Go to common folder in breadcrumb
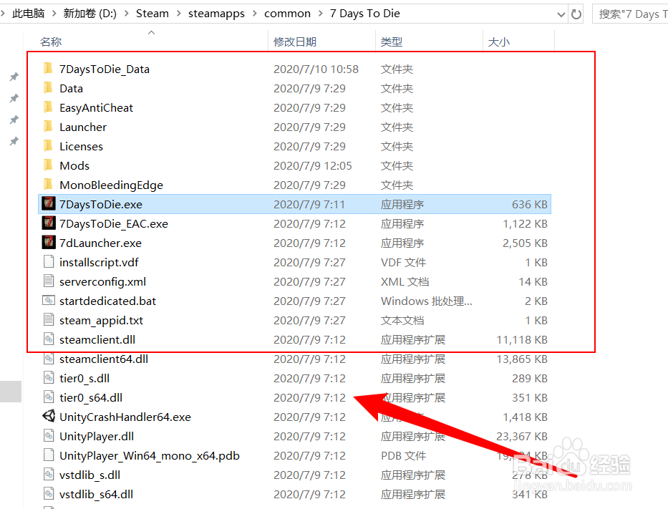 tap(287, 14)
